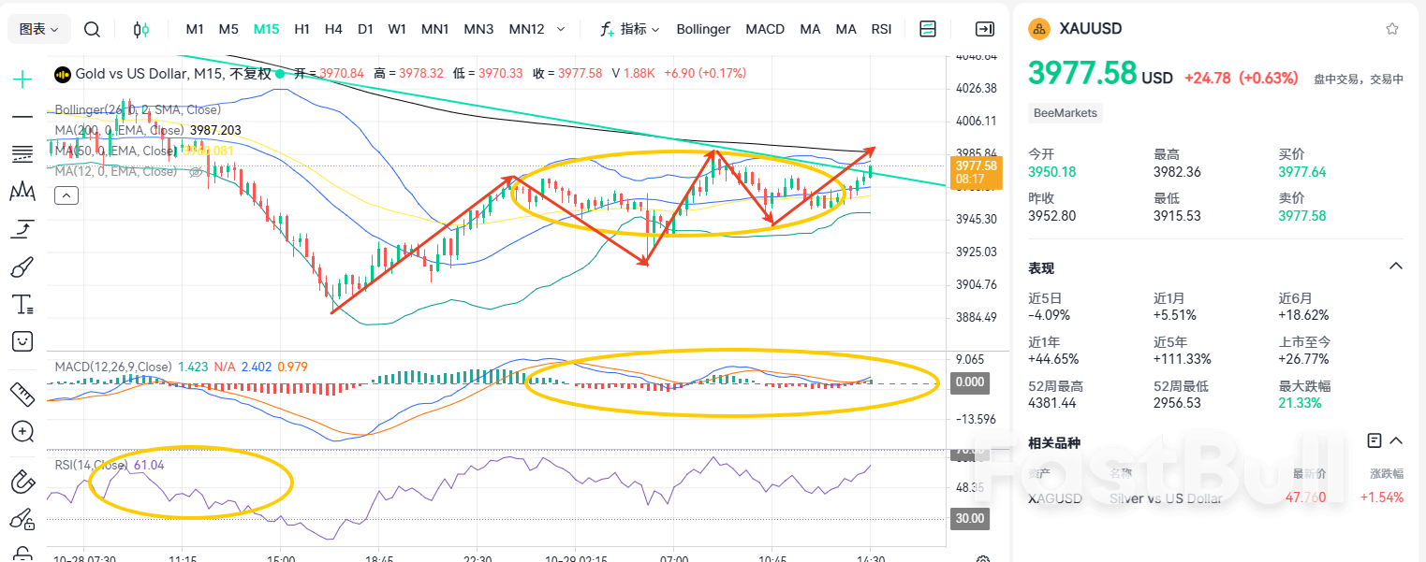This screenshot has width=1426, height=562.
Task: Select the crosshair cursor tool
Action: pos(22,79)
